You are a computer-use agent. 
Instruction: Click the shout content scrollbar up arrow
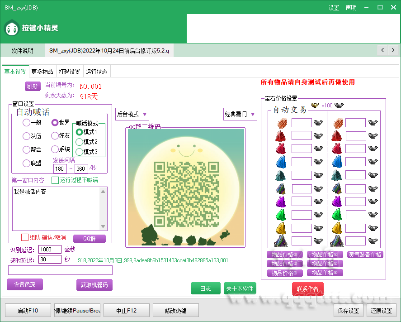click(103, 192)
